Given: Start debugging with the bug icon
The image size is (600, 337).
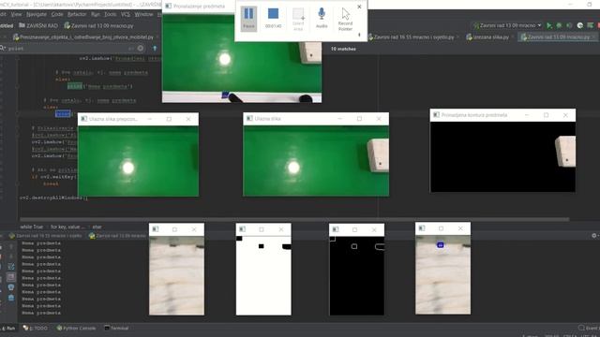Looking at the screenshot, I should point(559,25).
